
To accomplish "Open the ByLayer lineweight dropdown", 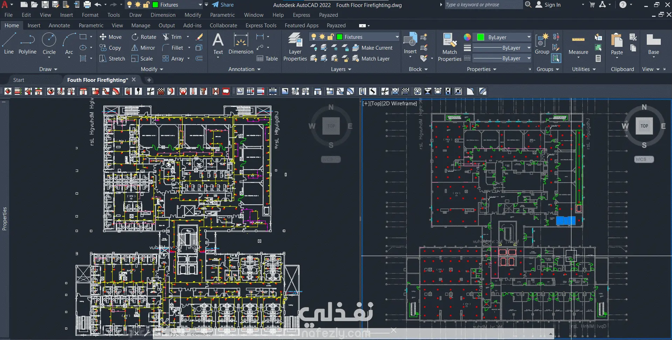I will (x=529, y=48).
